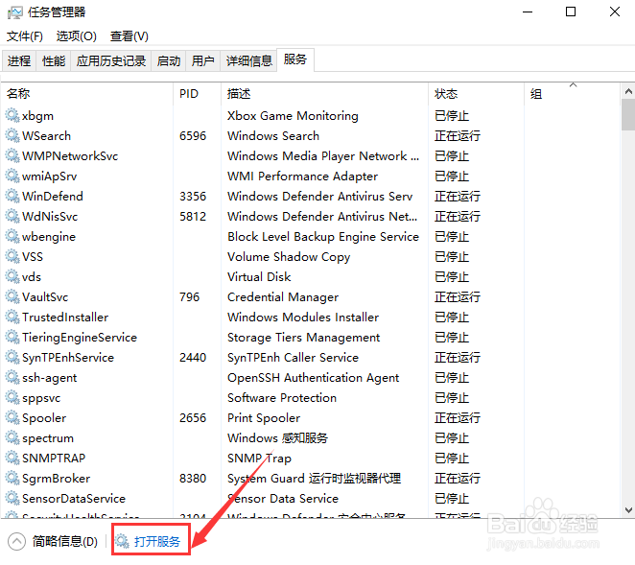The height and width of the screenshot is (565, 635).
Task: Click the SynTPEnh Caller Service description
Action: pos(293,357)
